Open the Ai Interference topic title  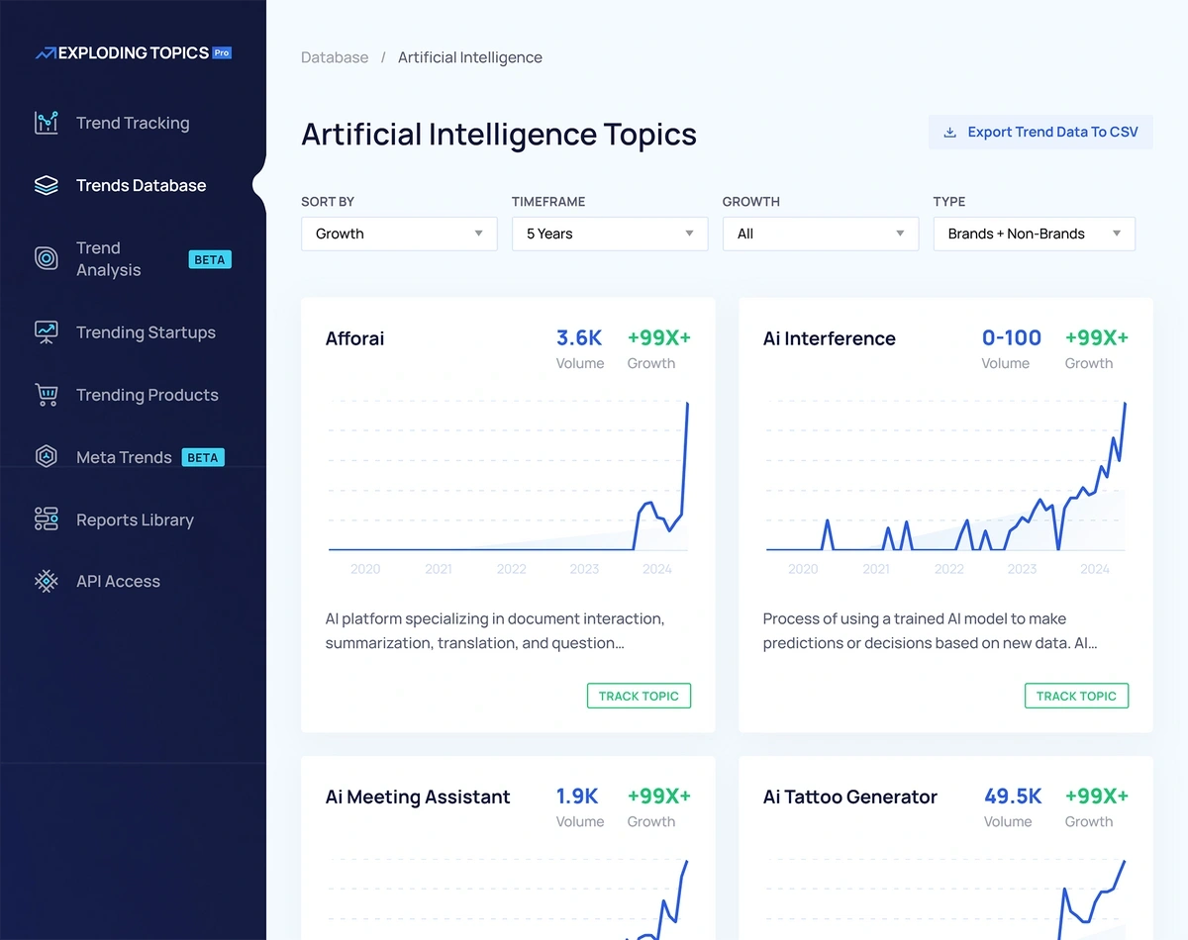830,338
